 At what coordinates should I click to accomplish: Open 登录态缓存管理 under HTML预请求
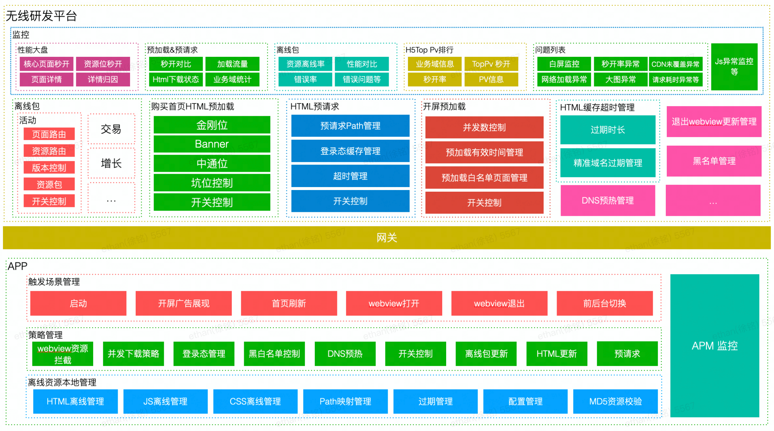350,151
